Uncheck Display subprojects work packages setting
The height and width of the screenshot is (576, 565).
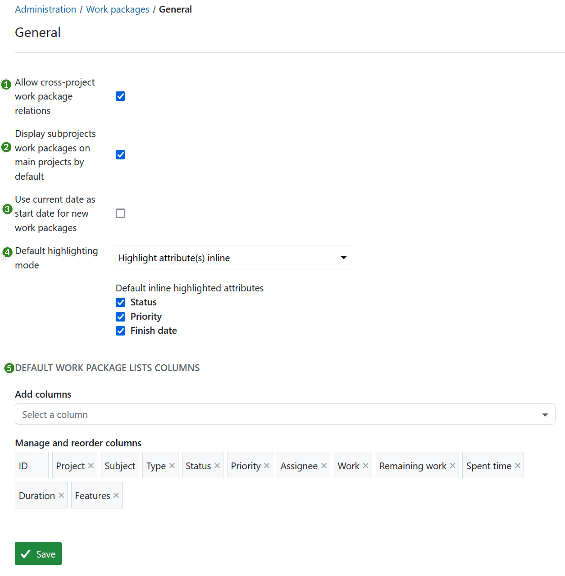coord(120,155)
